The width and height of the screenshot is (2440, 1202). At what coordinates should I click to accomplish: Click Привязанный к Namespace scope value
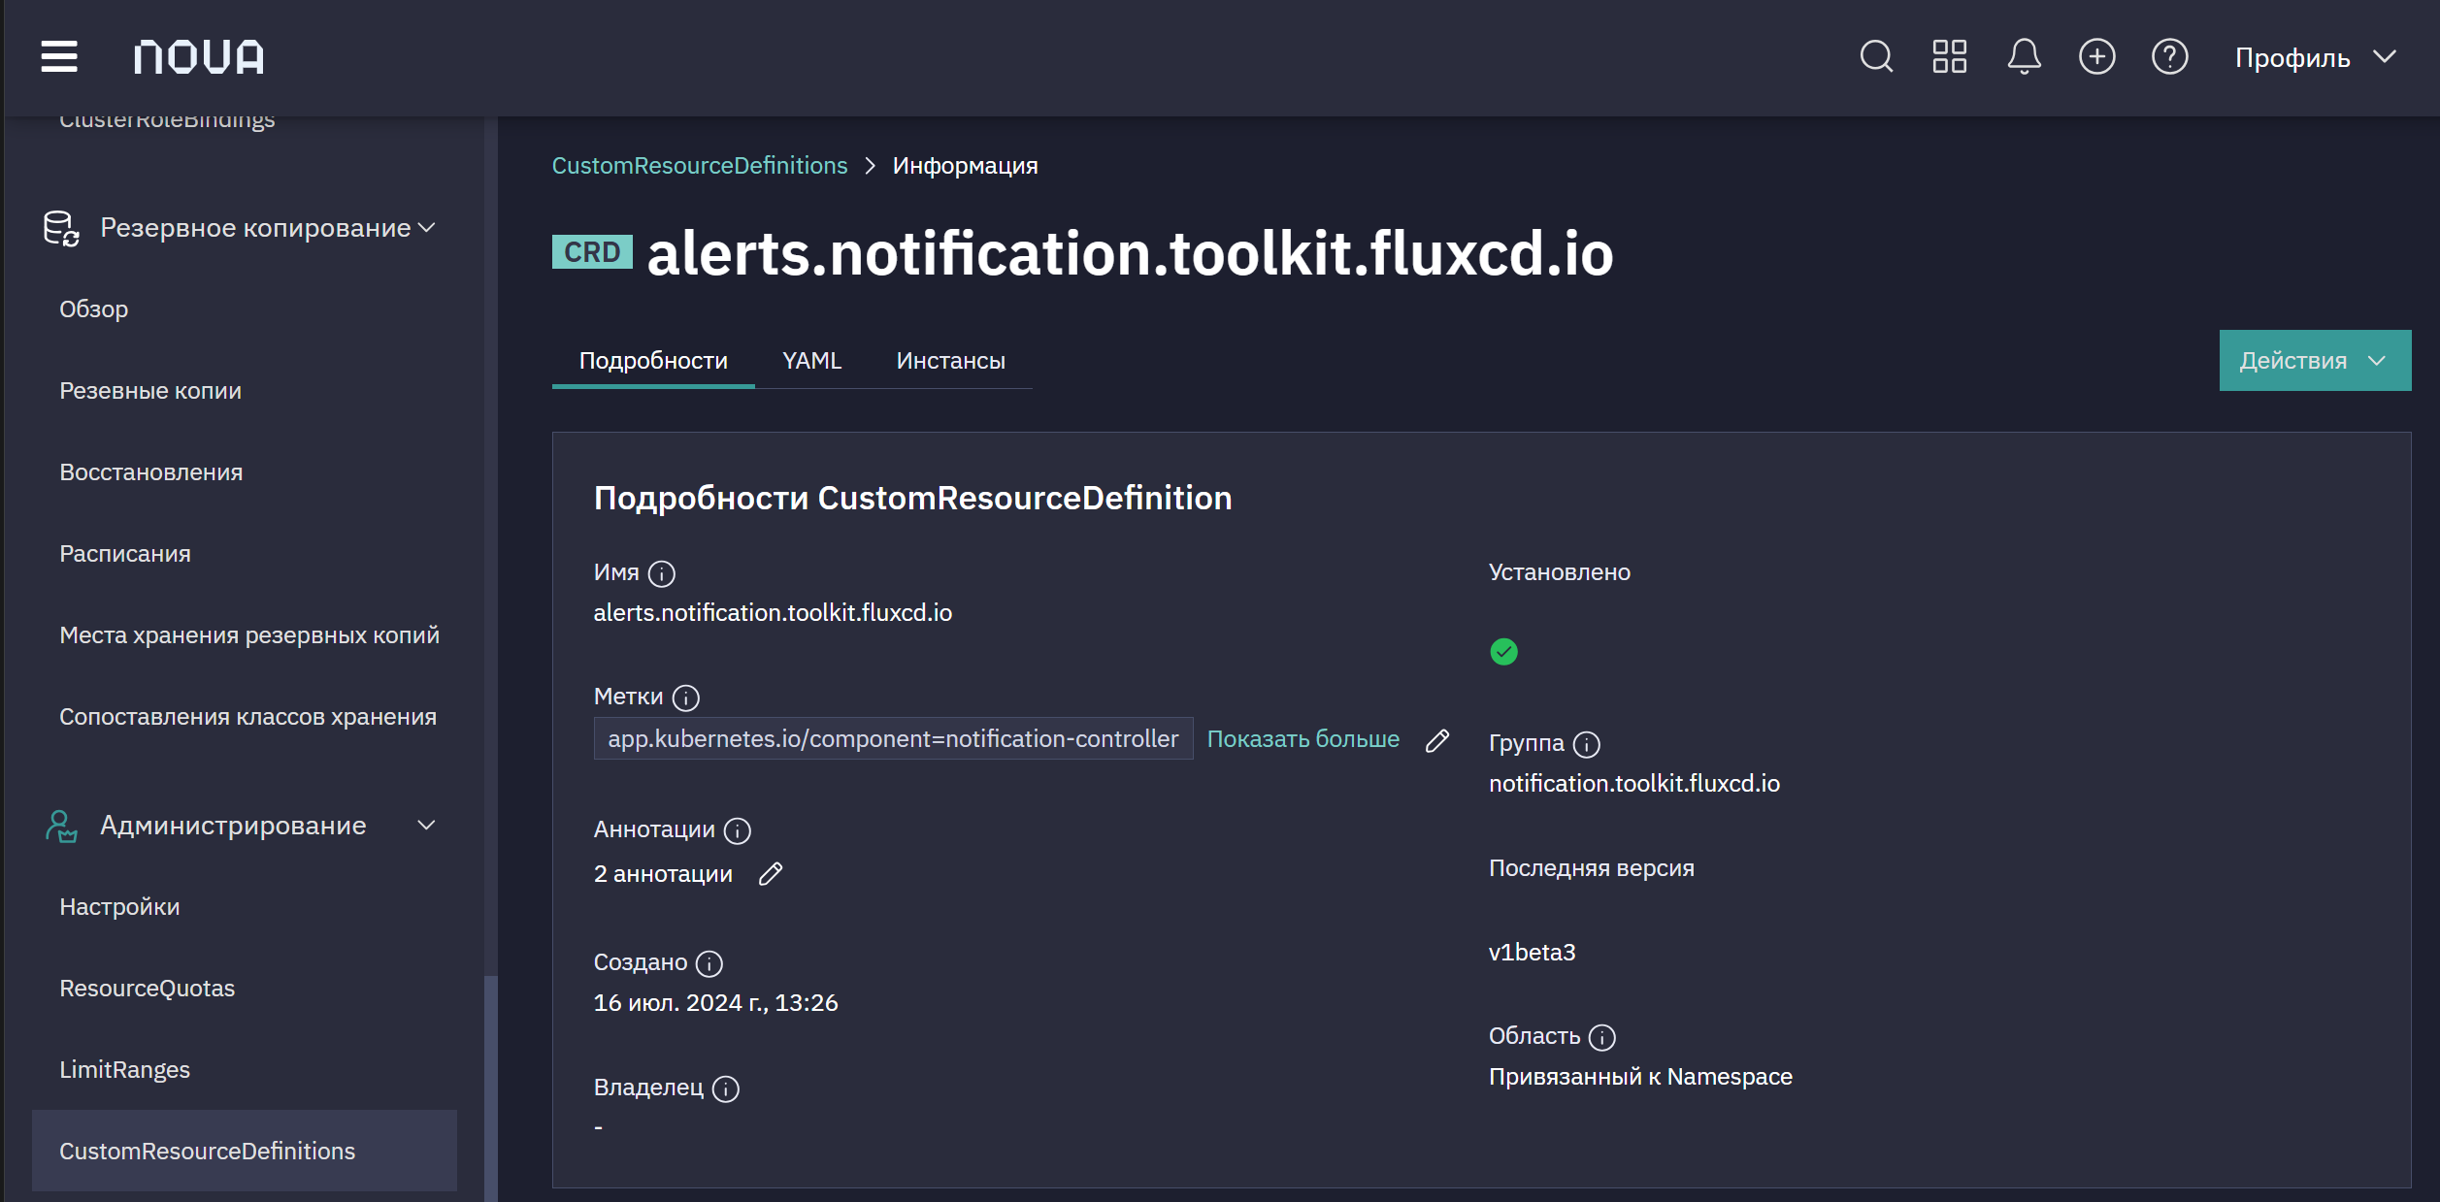pos(1640,1077)
